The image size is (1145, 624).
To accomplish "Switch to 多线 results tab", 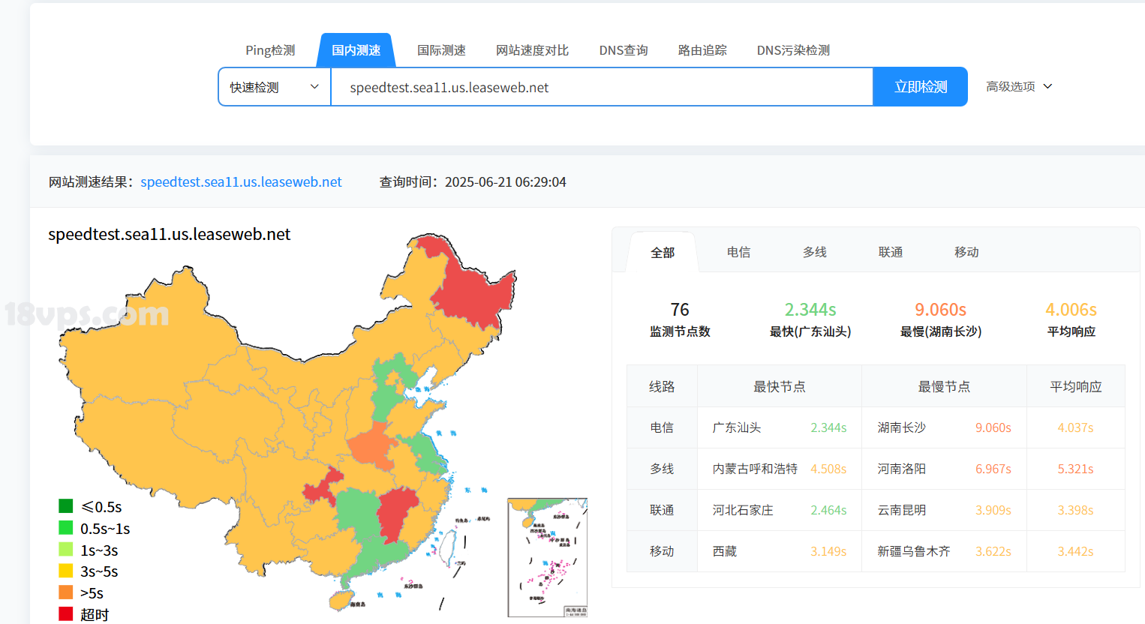I will [815, 252].
